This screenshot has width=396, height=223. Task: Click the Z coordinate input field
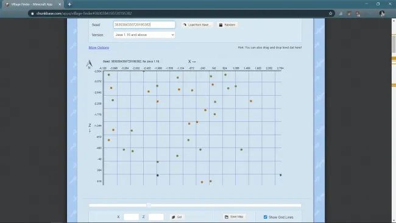[x=156, y=217]
